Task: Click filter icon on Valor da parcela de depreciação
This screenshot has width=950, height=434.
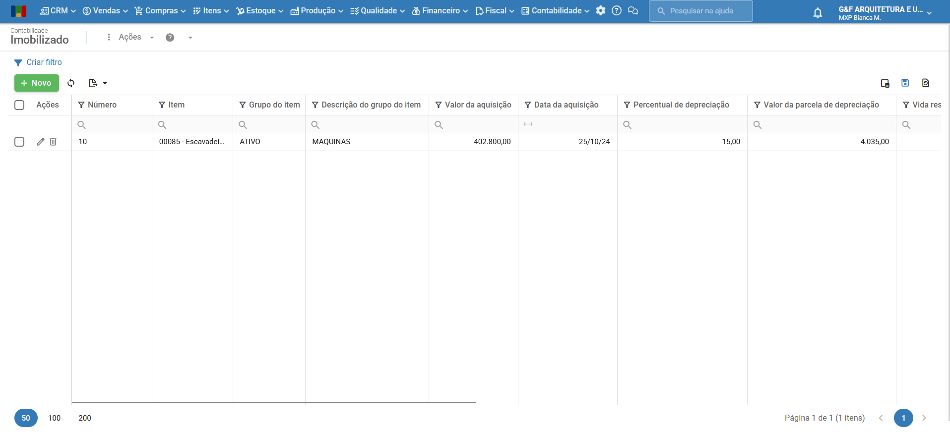Action: click(757, 105)
